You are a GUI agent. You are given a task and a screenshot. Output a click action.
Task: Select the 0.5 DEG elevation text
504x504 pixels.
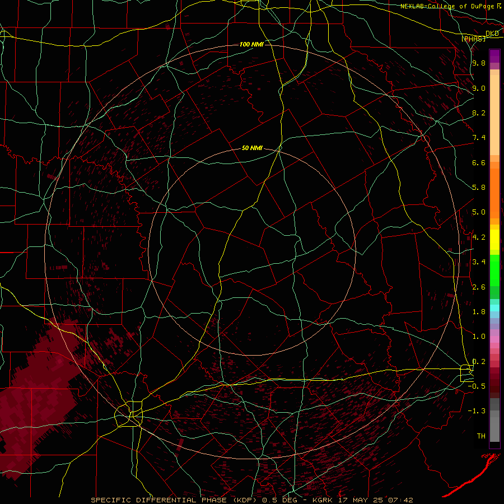tap(279, 500)
